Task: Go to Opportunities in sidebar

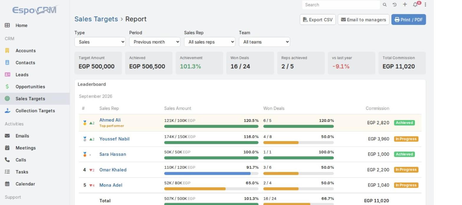Action: [35, 87]
